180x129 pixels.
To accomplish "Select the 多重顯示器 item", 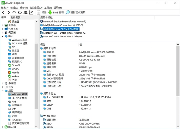I will (16, 58).
